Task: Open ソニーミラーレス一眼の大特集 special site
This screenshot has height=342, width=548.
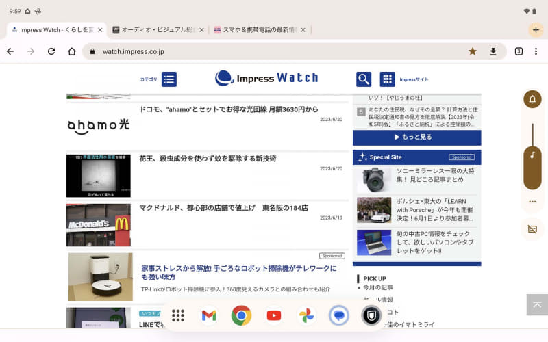Action: (435, 175)
